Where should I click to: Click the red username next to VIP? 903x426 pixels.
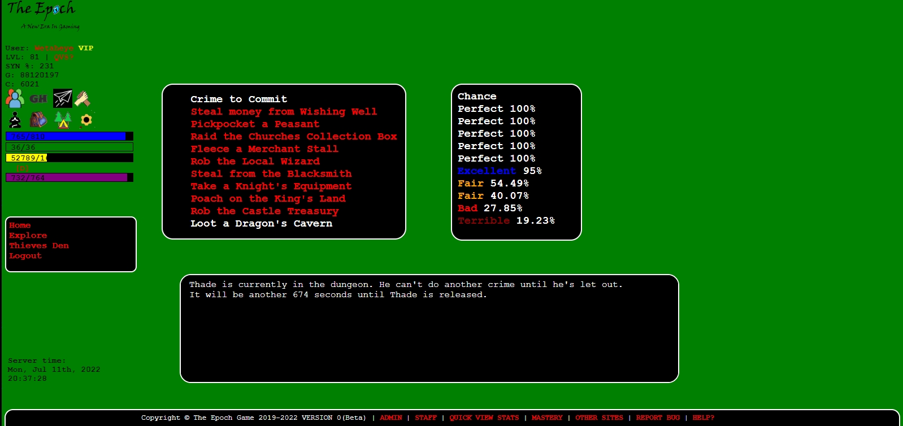[x=54, y=49]
